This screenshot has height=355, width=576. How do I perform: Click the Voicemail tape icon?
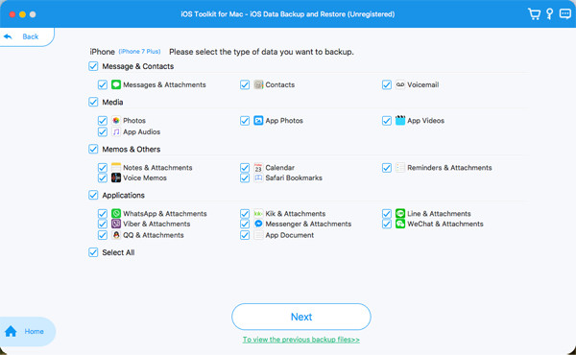(400, 84)
